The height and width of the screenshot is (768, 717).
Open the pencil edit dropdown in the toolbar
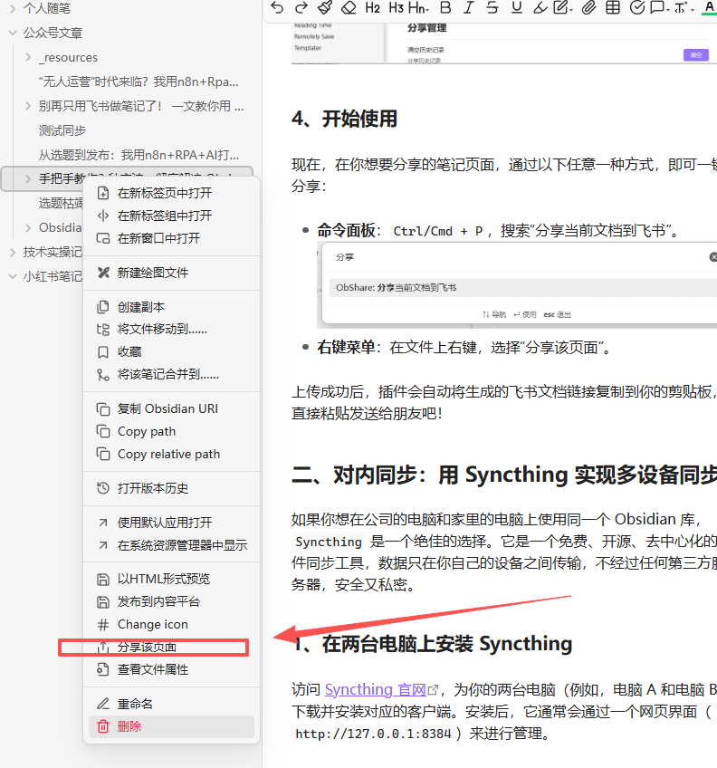(x=563, y=8)
